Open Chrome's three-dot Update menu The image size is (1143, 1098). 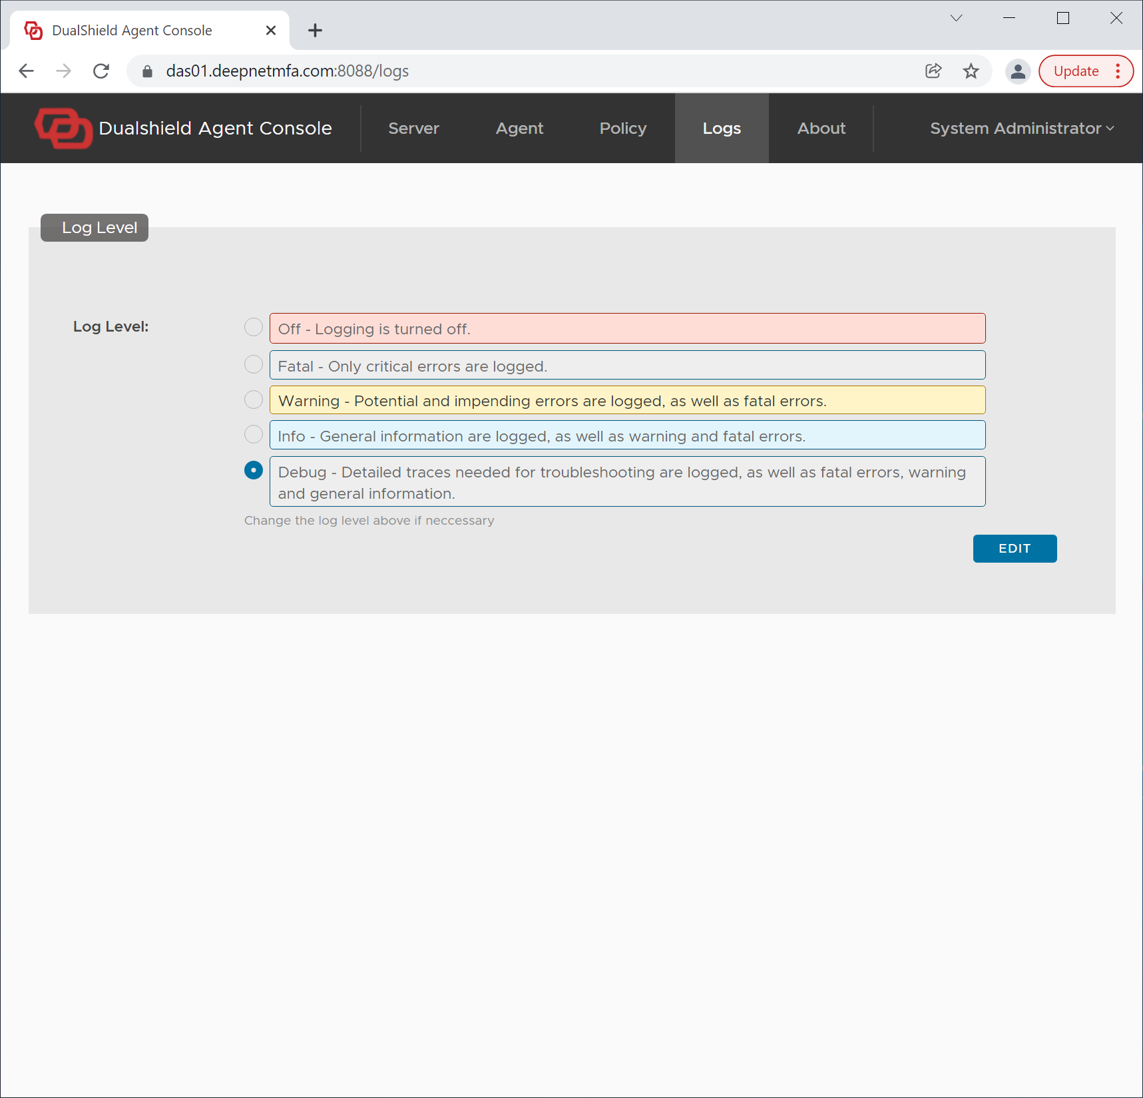(1118, 71)
